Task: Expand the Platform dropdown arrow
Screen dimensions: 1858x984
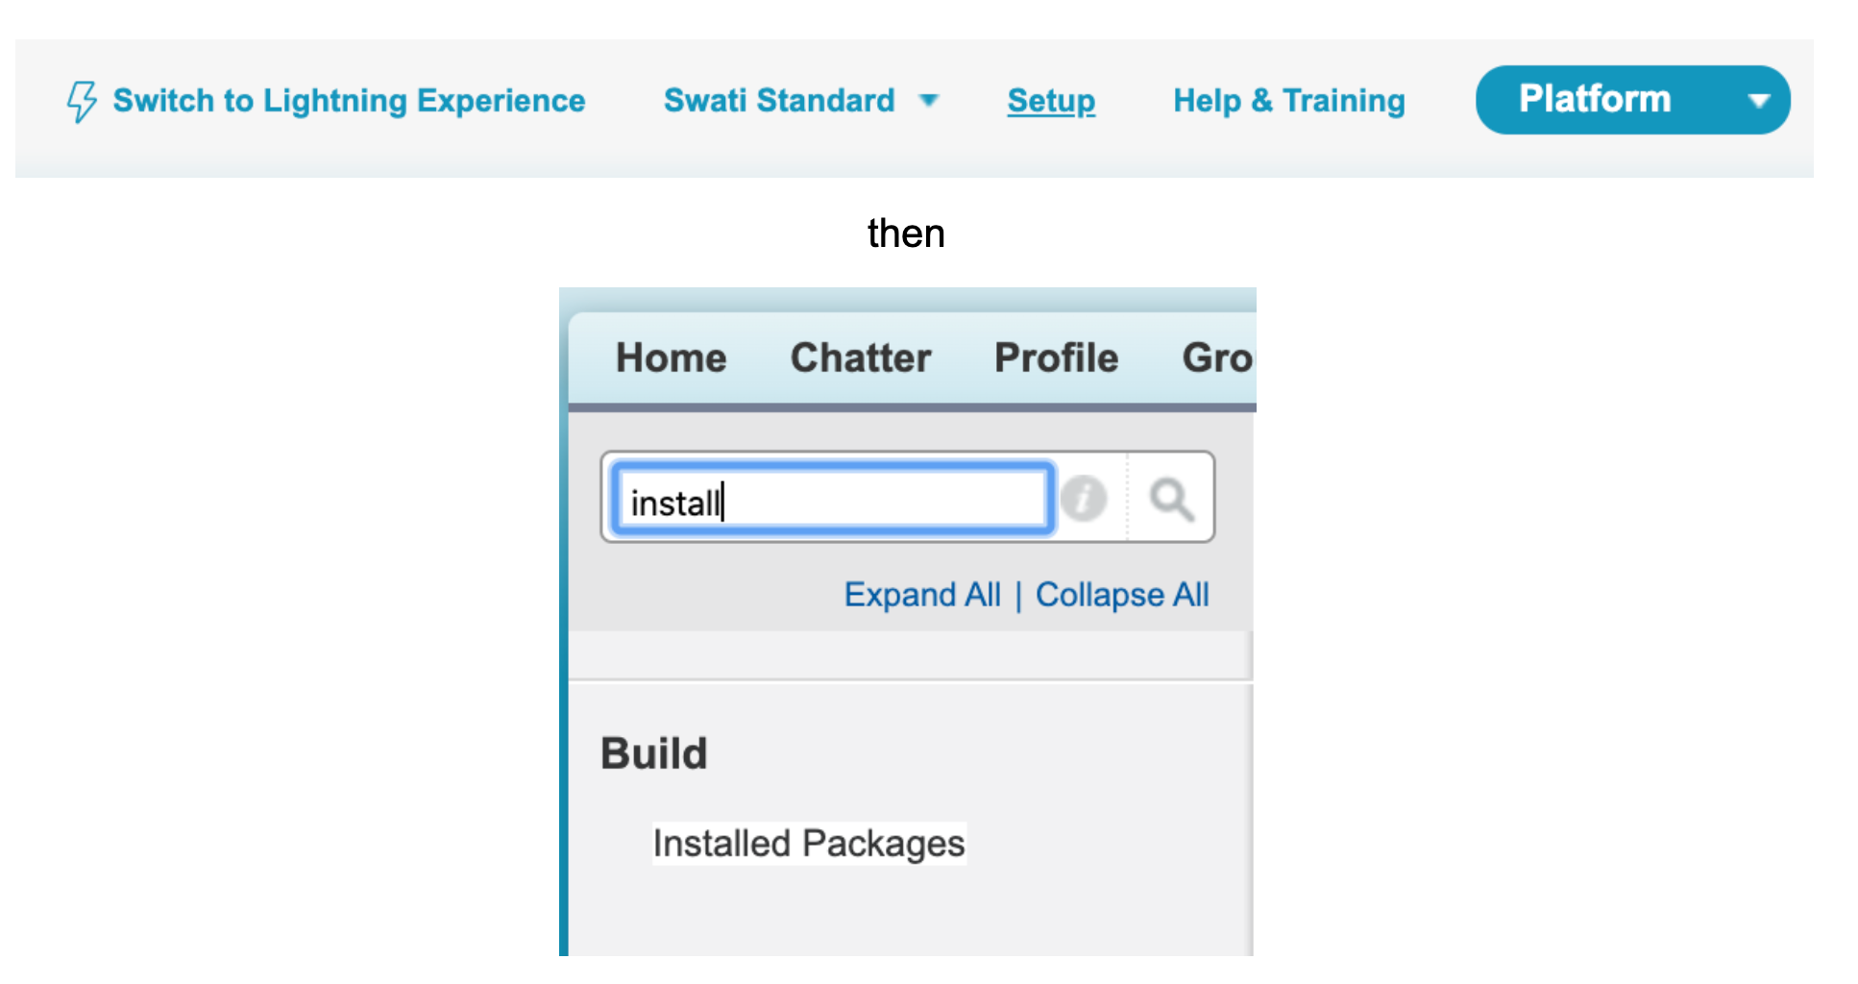Action: (1758, 100)
